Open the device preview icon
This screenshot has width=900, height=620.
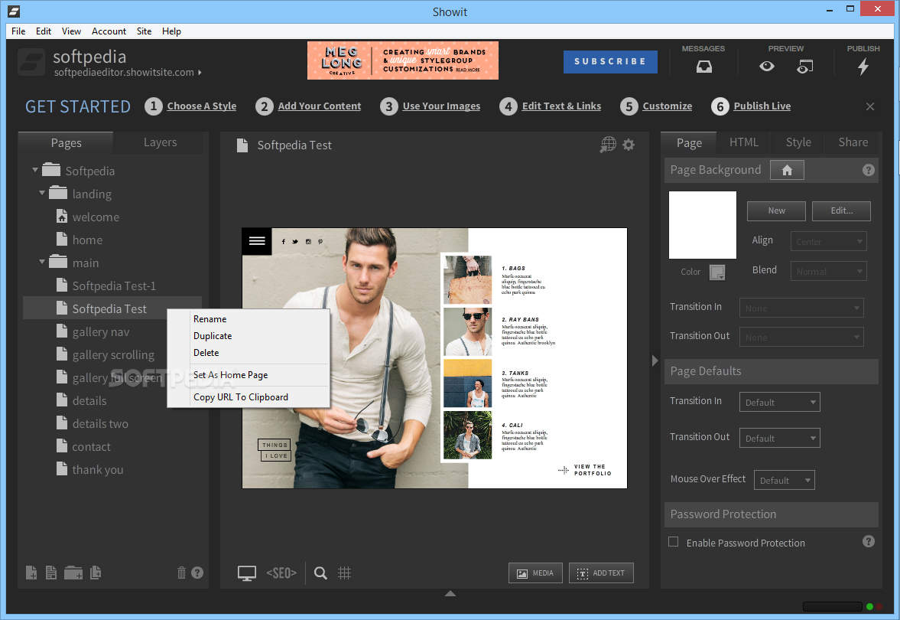[x=804, y=67]
